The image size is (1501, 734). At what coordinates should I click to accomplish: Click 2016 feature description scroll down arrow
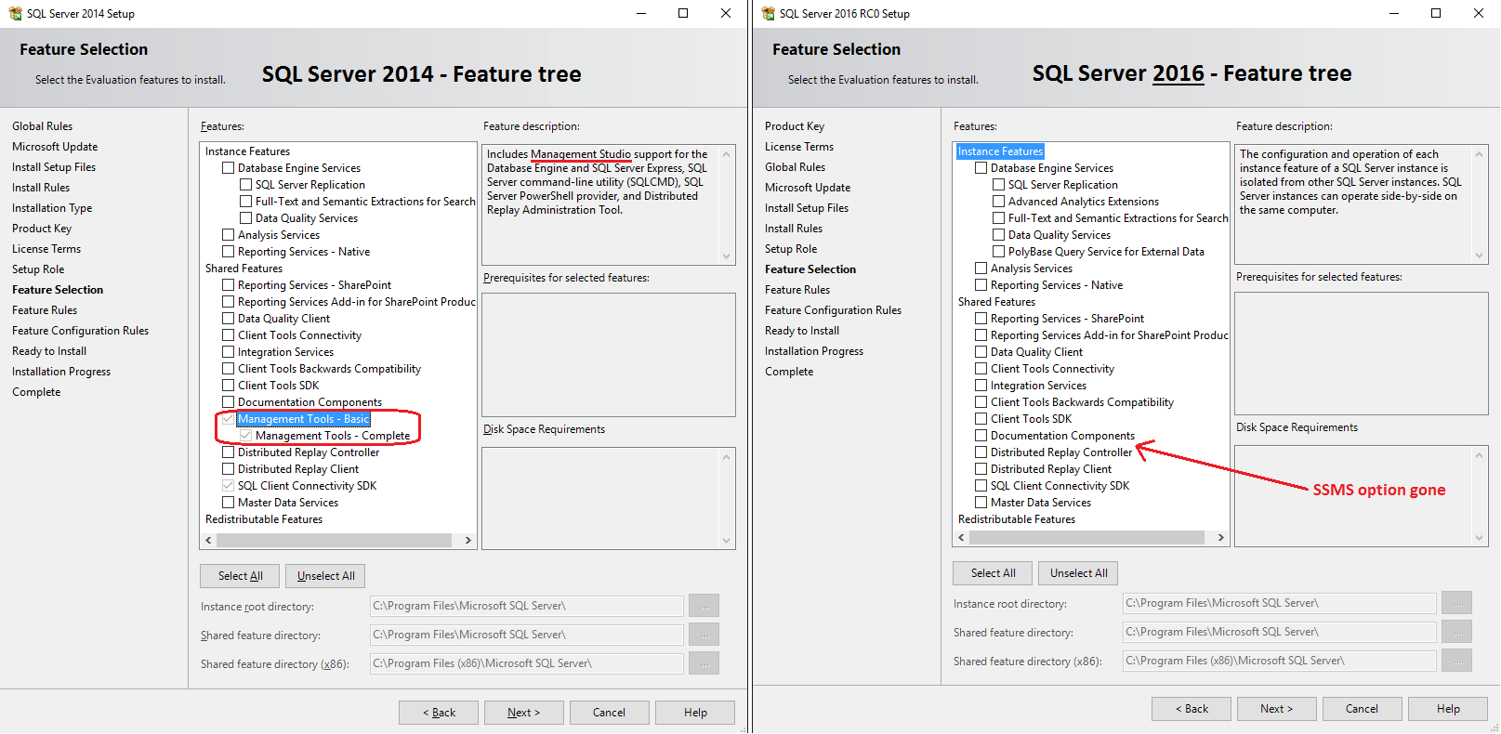click(1479, 256)
